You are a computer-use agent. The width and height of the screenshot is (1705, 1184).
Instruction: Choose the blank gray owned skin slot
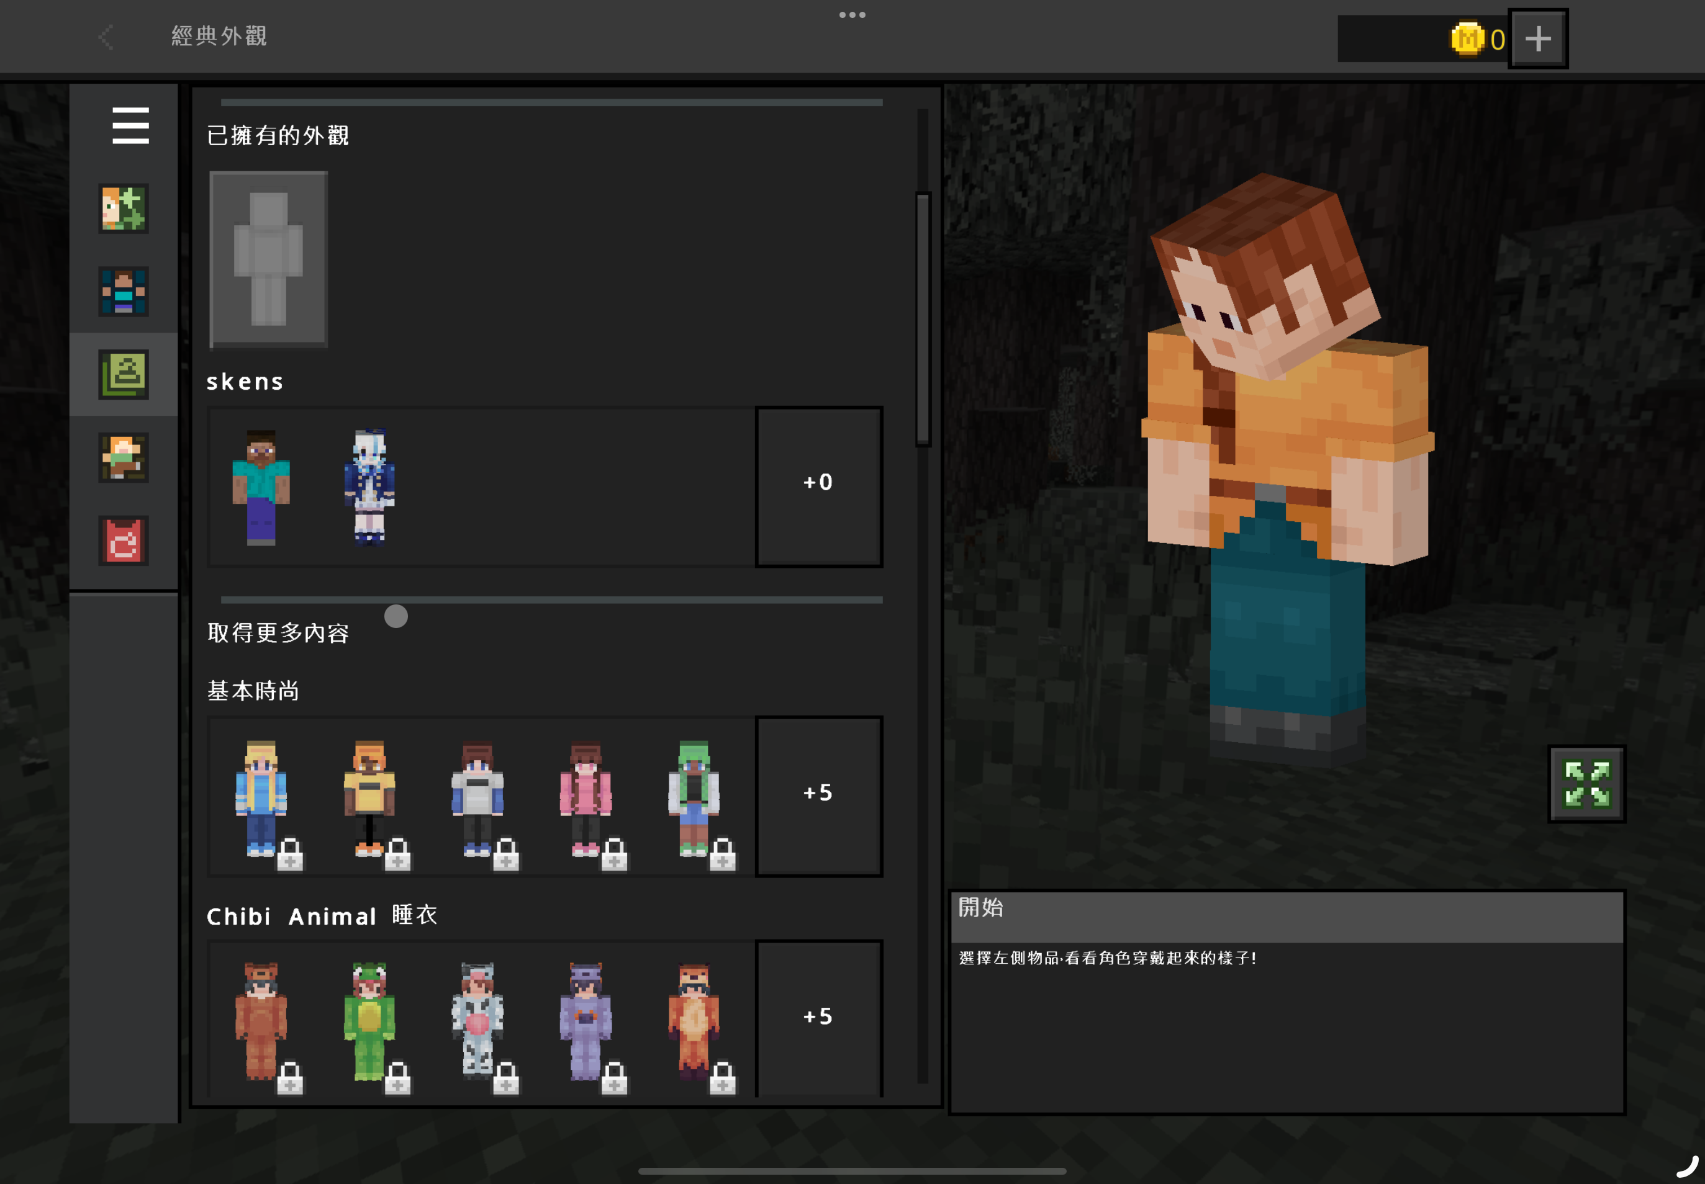269,259
